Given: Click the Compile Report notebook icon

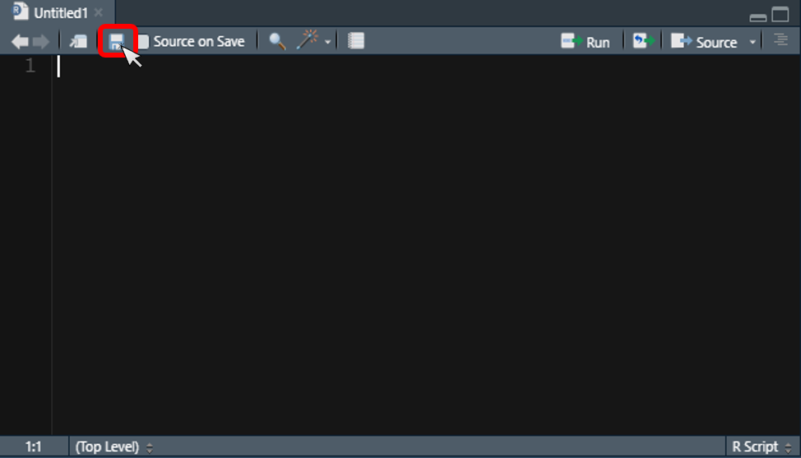Looking at the screenshot, I should pyautogui.click(x=355, y=41).
